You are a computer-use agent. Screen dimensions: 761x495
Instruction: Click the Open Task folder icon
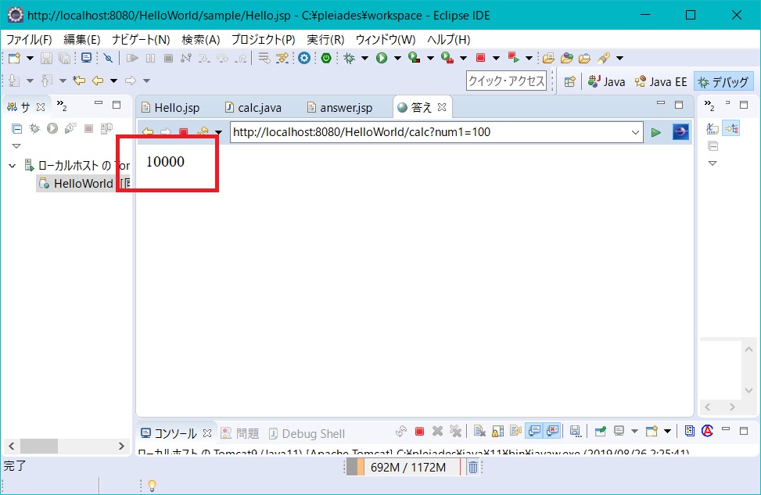(x=584, y=58)
